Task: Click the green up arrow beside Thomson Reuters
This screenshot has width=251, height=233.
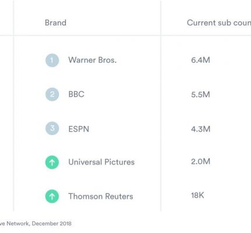Action: click(52, 196)
